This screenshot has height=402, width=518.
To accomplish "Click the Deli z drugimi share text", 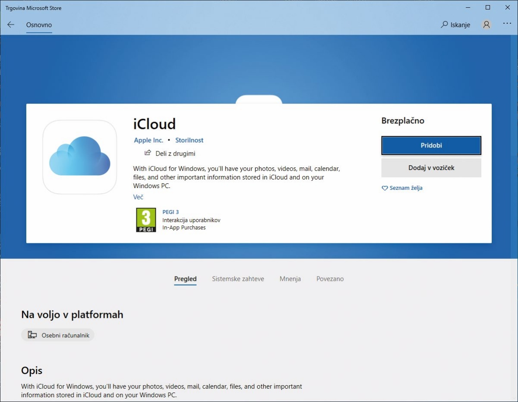I will coord(175,154).
